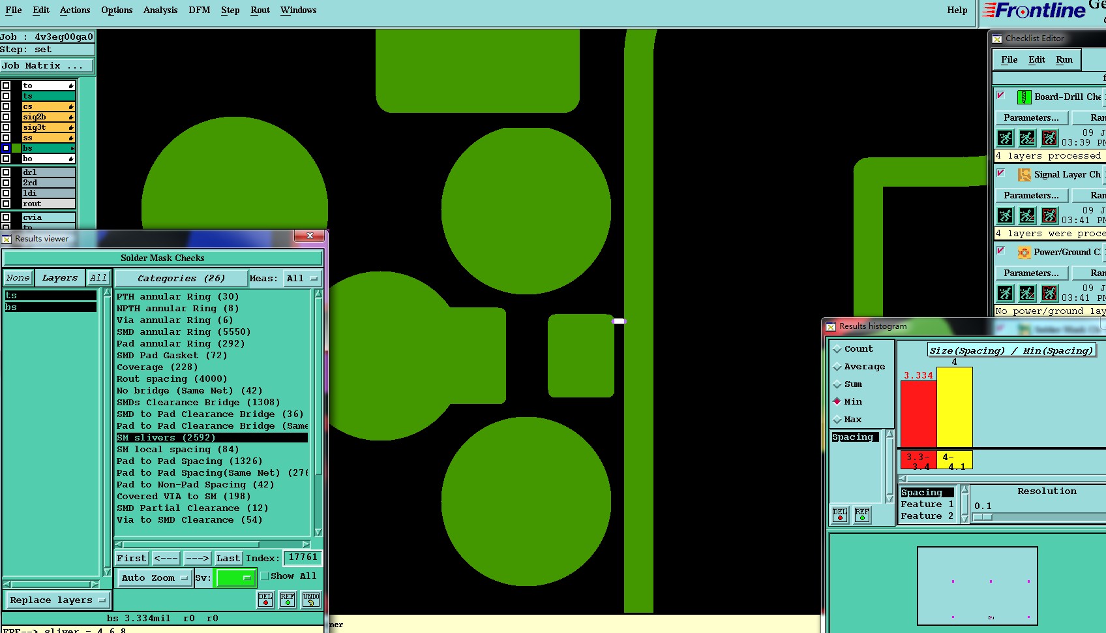Click UNDO icon in Results viewer
This screenshot has height=633, width=1106.
pos(311,600)
